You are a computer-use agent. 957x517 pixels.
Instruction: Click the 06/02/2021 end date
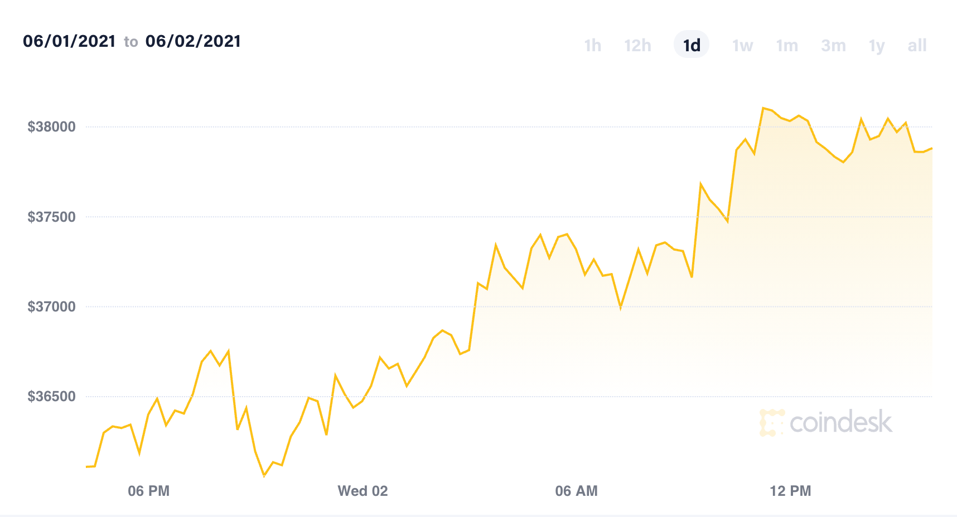193,41
